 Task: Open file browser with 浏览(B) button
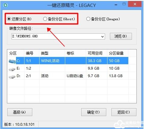121,36
